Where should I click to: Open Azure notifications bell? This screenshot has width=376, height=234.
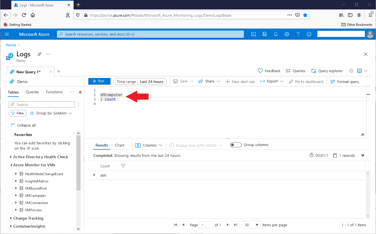click(x=276, y=34)
